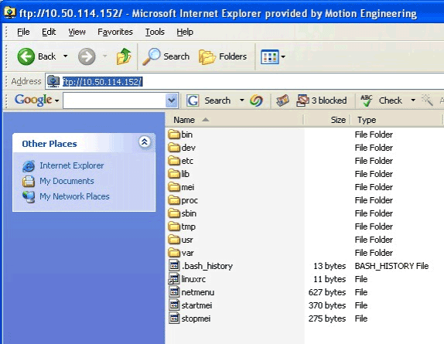This screenshot has height=344, width=444.
Task: Click the green Back arrow icon
Action: point(26,56)
